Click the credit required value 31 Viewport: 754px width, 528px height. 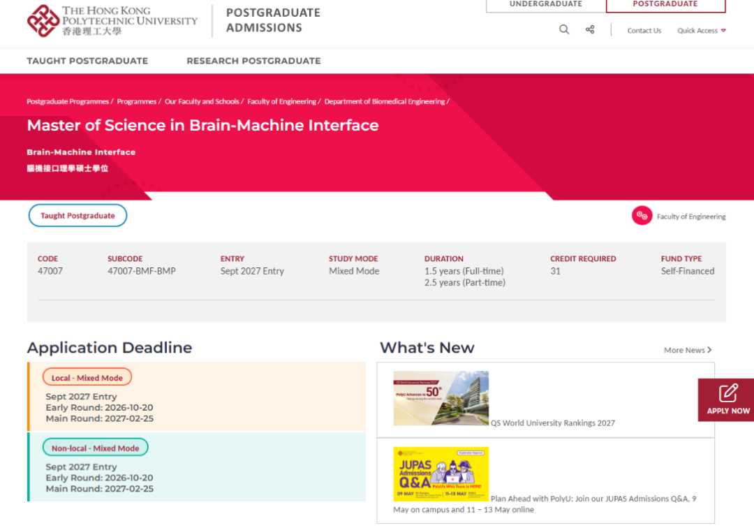tap(556, 271)
